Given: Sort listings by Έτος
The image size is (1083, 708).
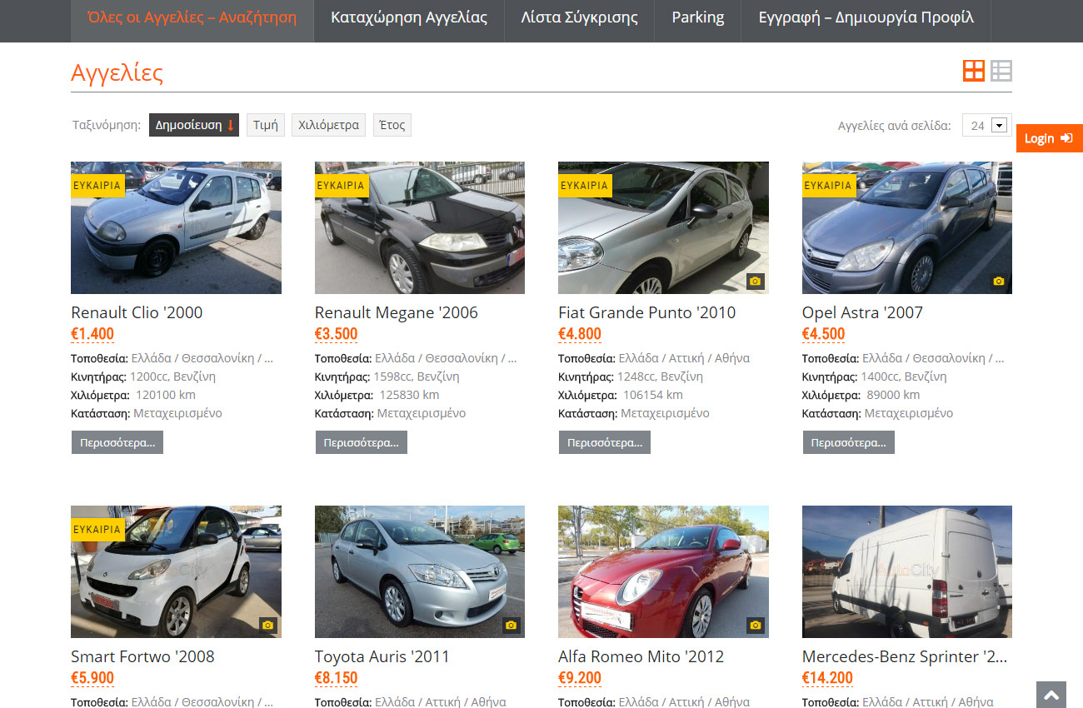Looking at the screenshot, I should (392, 125).
